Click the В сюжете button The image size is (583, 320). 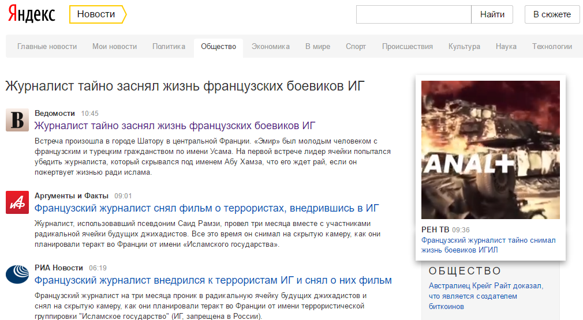(551, 14)
